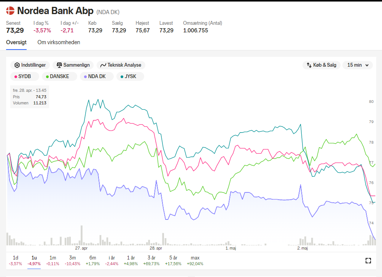Click the 27. apr date axis label
The width and height of the screenshot is (382, 277).
tap(81, 248)
